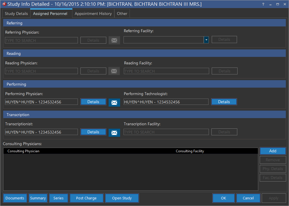Viewport: 289px width, 206px height.
Task: Click the Referring Physician envelope icon
Action: [x=114, y=41]
